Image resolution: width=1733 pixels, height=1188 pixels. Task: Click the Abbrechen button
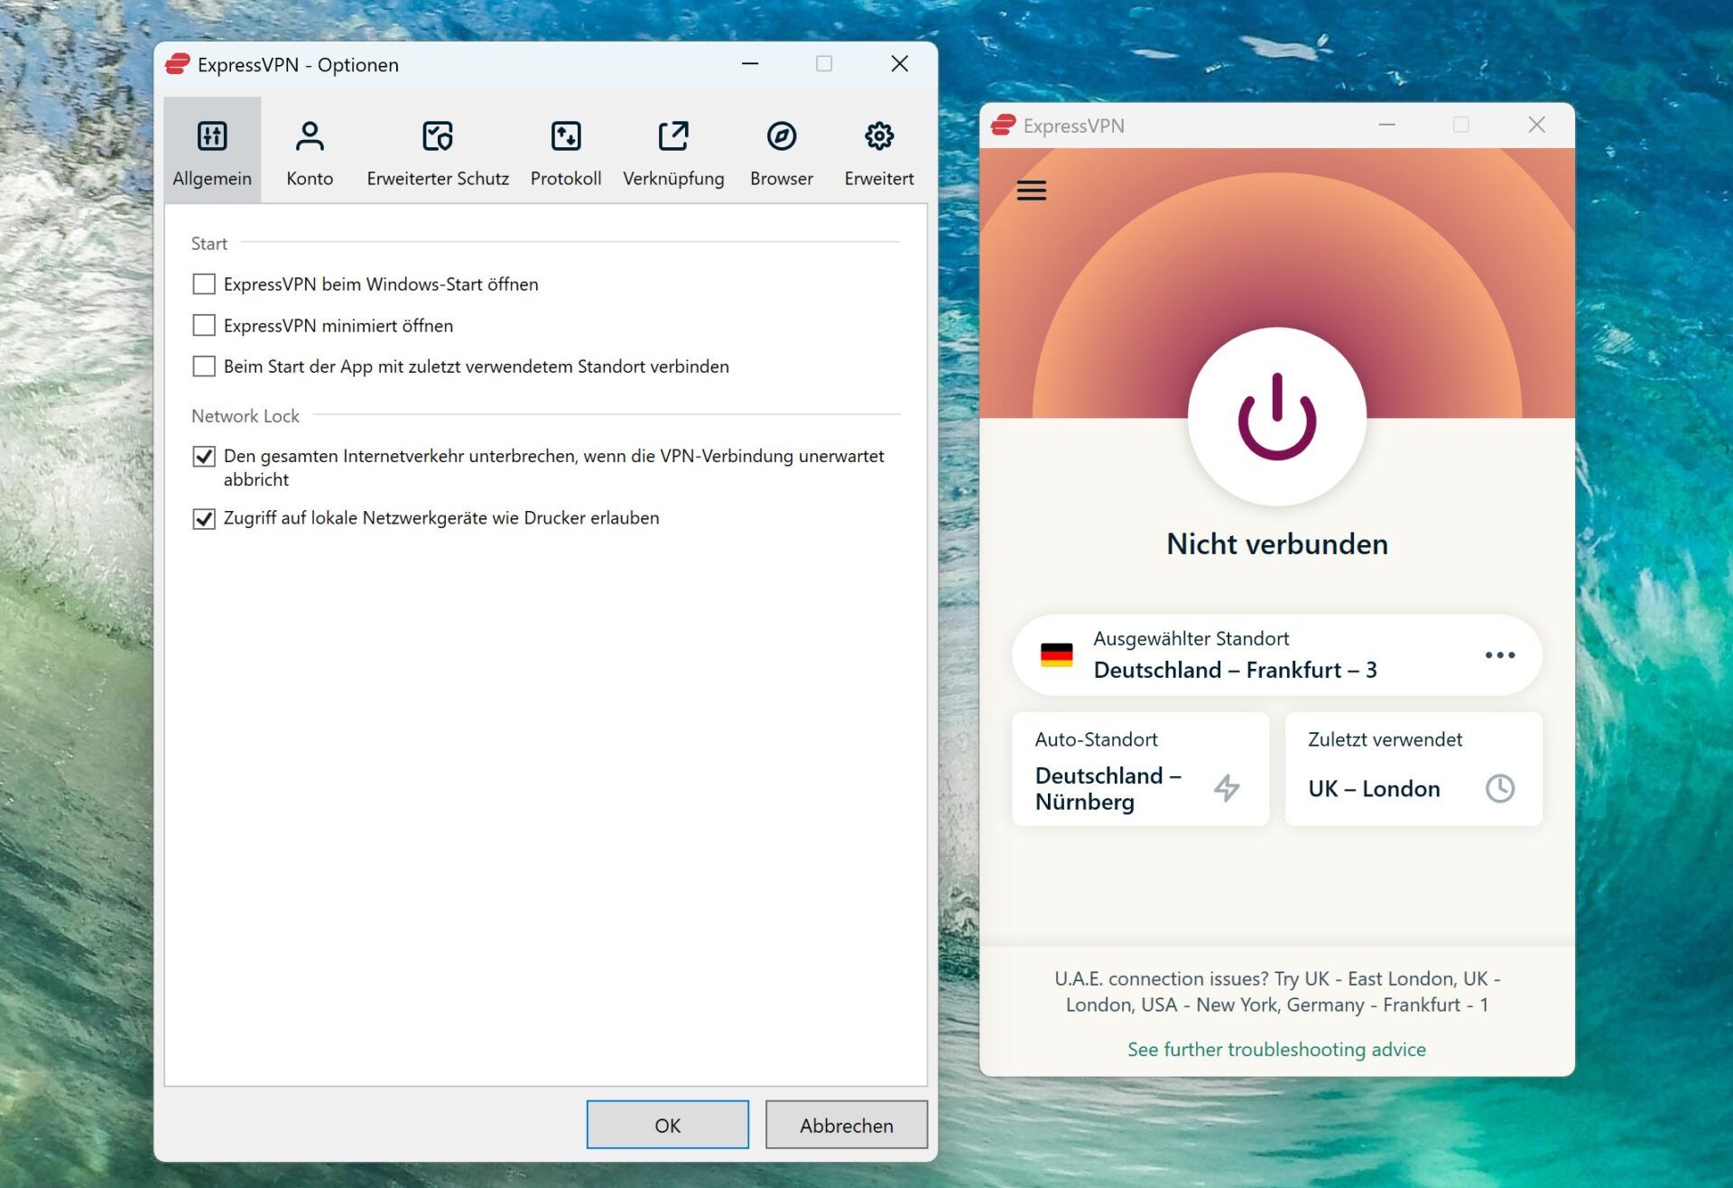tap(847, 1125)
